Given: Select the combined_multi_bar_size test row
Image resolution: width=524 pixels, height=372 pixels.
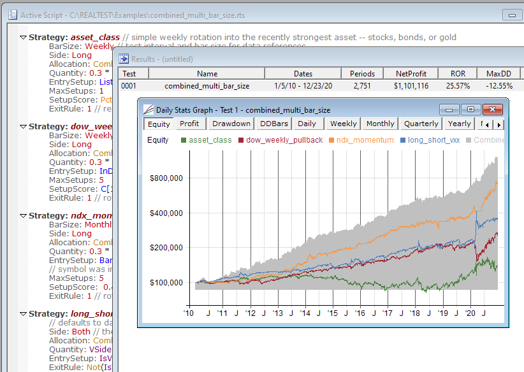Looking at the screenshot, I should 207,85.
